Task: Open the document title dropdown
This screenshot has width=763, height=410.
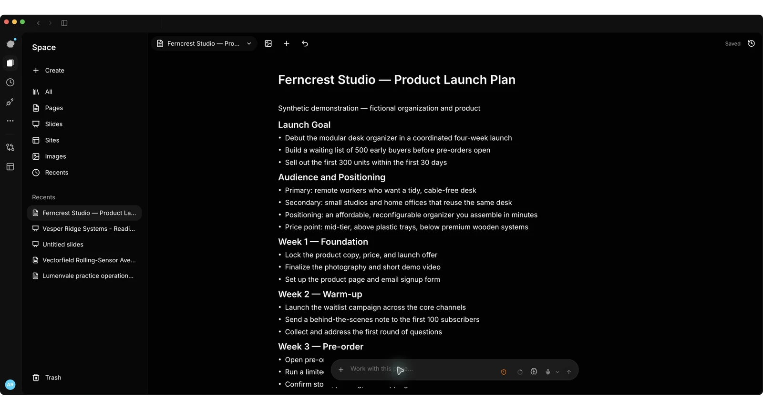Action: (204, 43)
